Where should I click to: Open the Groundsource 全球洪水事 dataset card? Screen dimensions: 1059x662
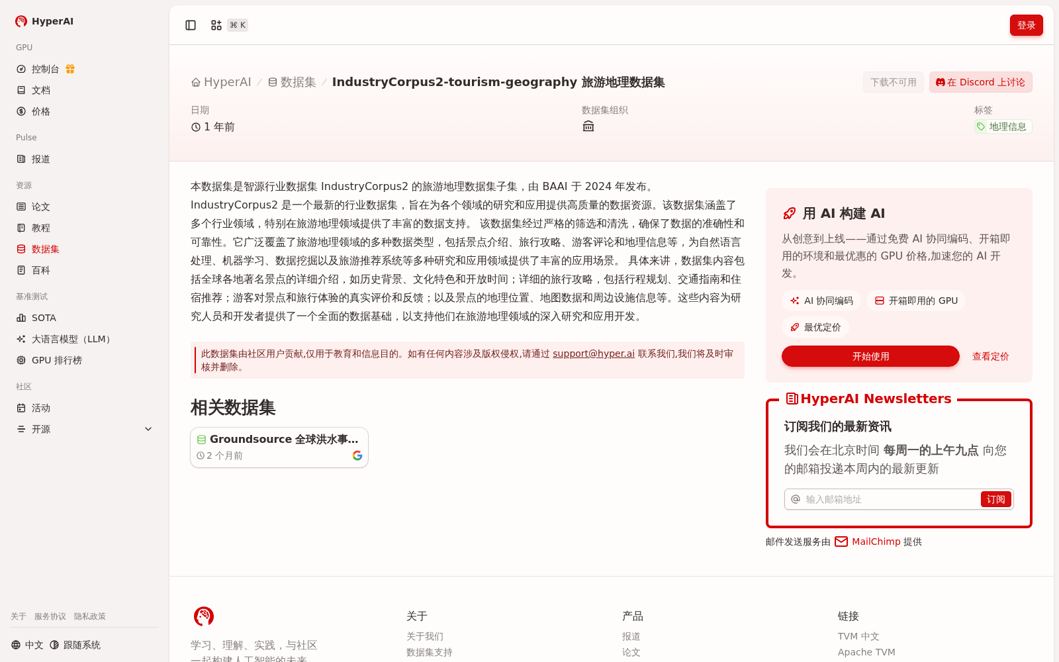pyautogui.click(x=279, y=448)
